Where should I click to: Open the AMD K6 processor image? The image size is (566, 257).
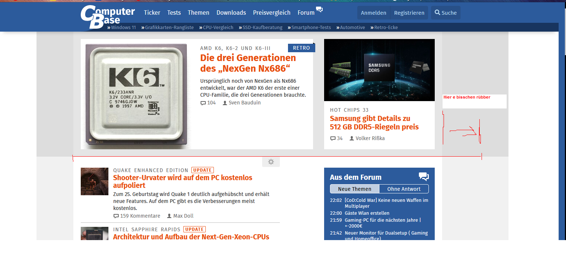point(136,94)
